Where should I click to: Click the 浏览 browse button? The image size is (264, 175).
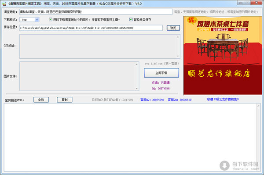173,28
